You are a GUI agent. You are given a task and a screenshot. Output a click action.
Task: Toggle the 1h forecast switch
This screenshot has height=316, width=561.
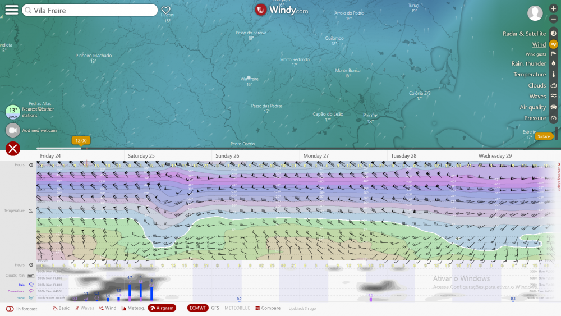(x=10, y=308)
